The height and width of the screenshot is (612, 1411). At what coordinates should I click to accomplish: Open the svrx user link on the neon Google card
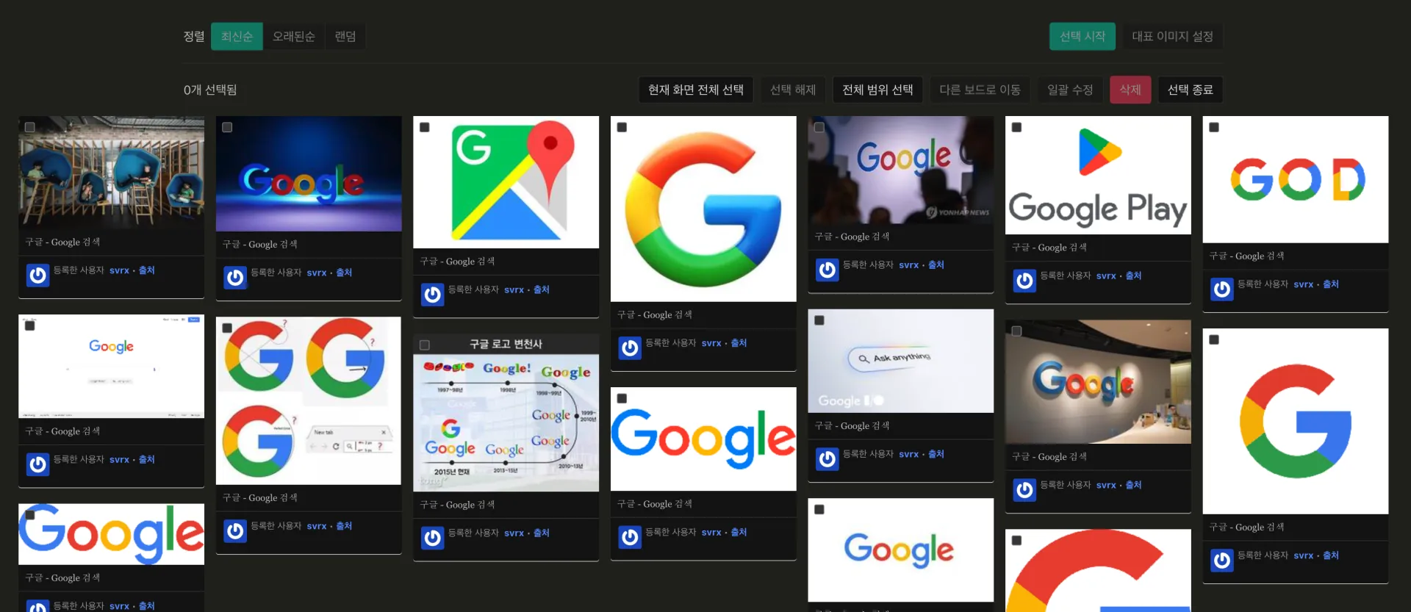click(317, 273)
